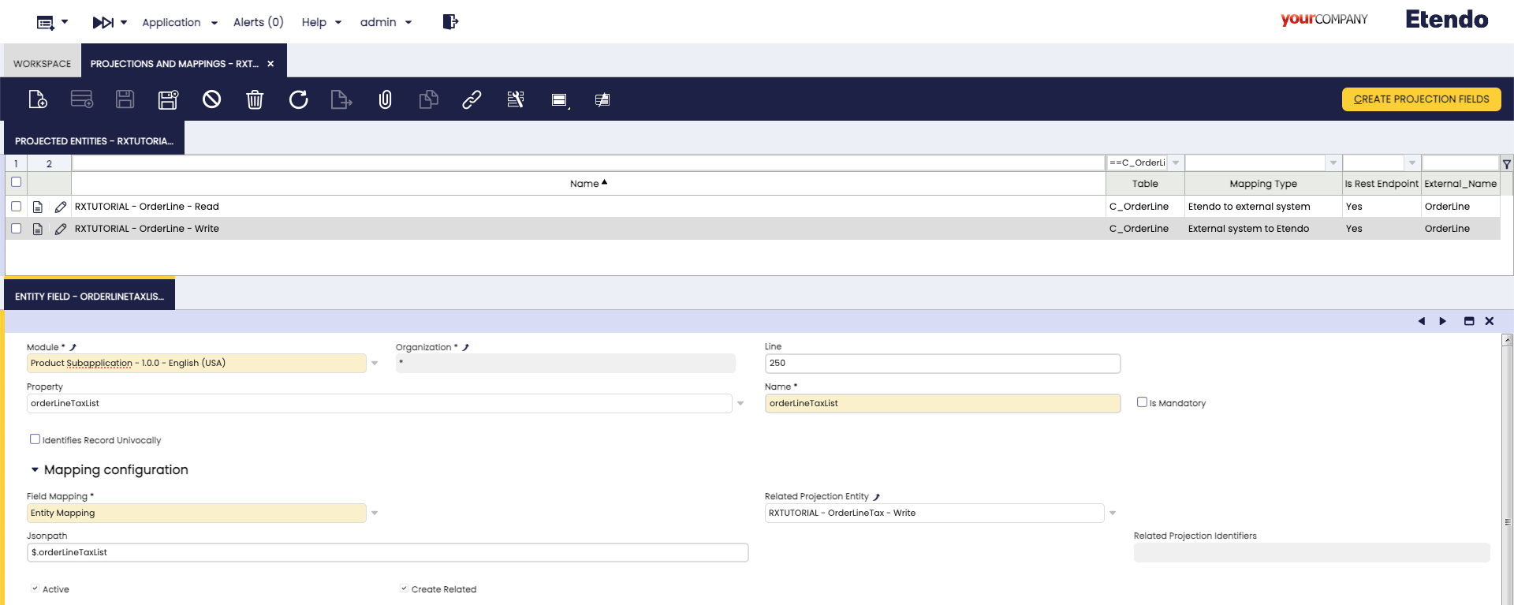
Task: Open the admin user menu
Action: [x=386, y=22]
